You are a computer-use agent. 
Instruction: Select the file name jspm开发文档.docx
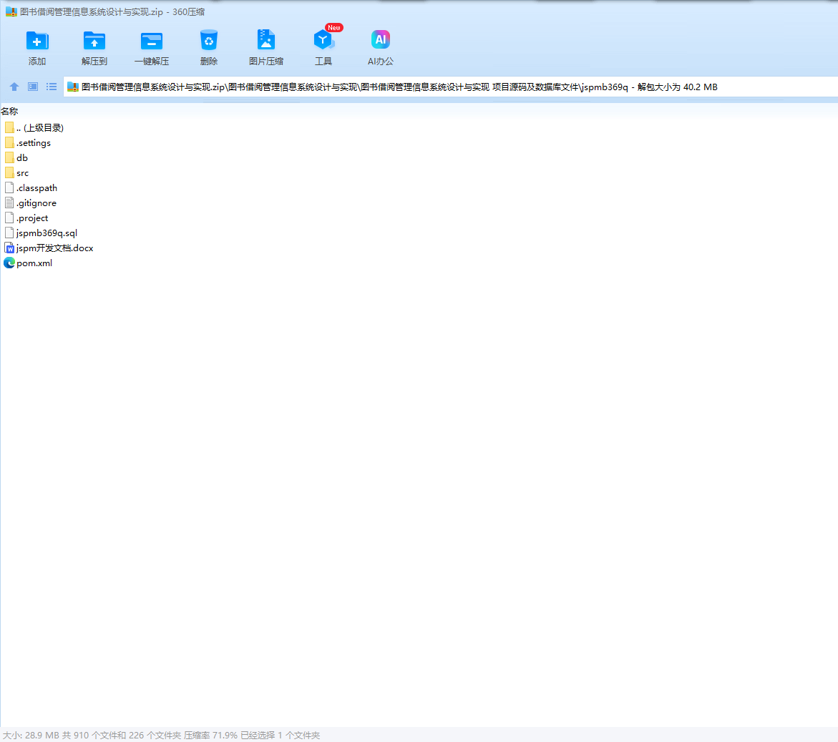point(55,248)
